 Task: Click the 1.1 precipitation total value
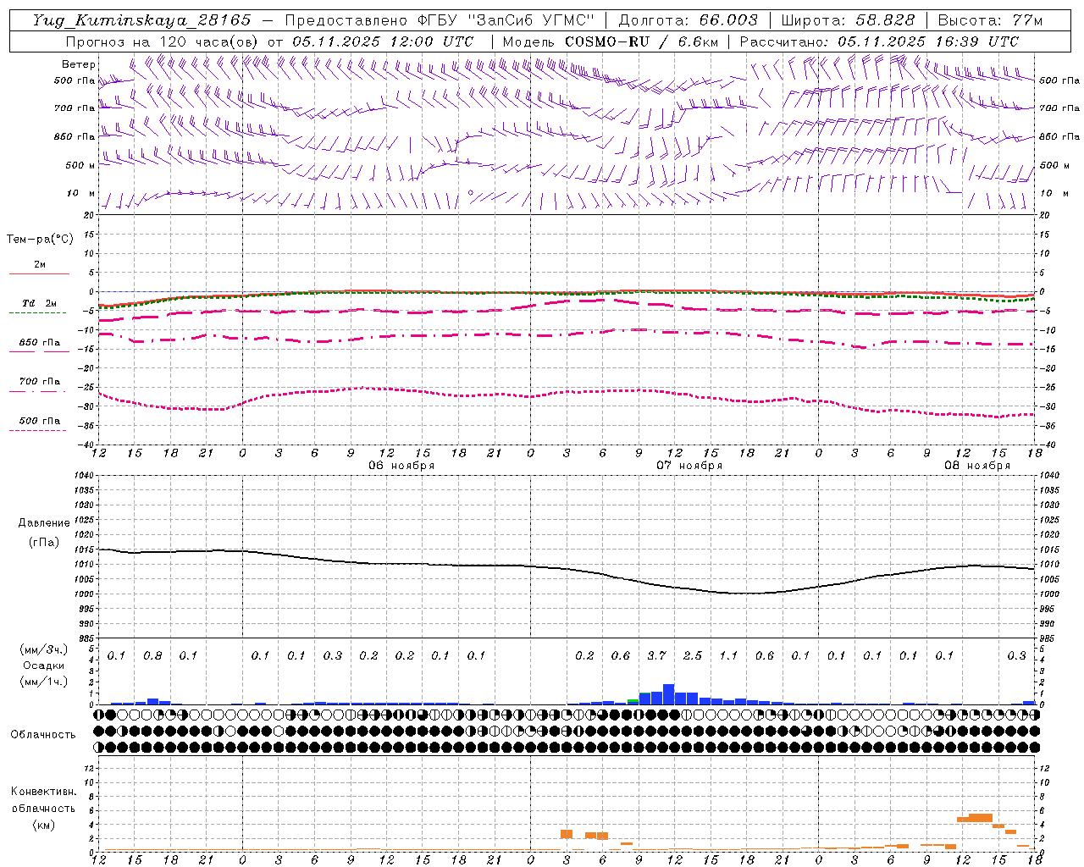coord(728,655)
